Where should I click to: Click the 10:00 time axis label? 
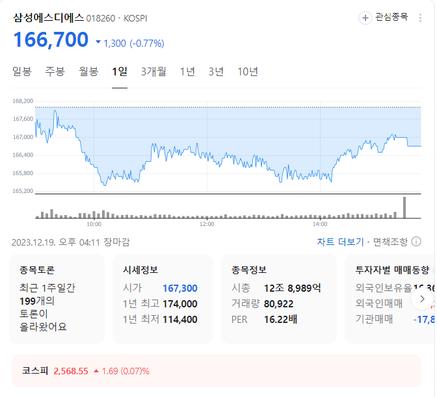click(94, 224)
